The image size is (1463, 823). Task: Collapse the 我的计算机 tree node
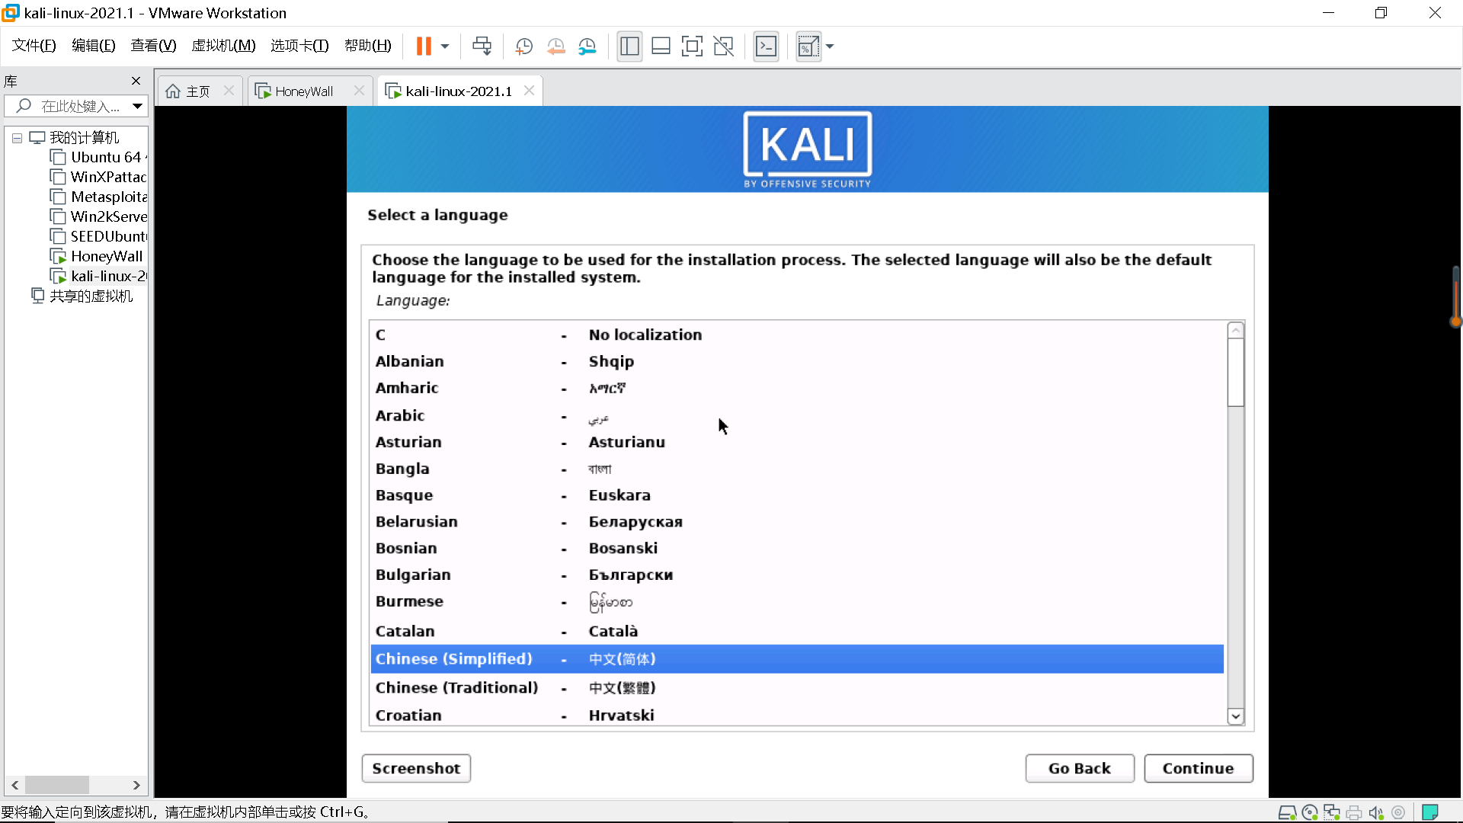click(x=17, y=138)
